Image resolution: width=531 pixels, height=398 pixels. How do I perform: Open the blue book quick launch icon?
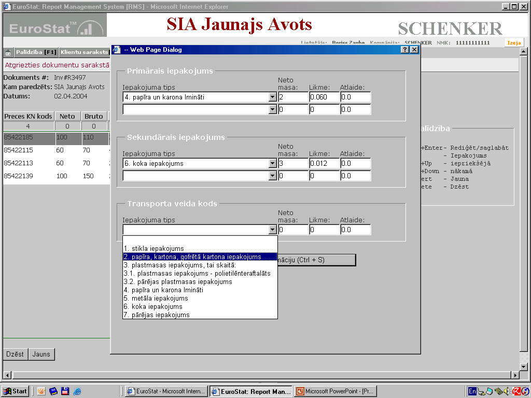point(53,392)
